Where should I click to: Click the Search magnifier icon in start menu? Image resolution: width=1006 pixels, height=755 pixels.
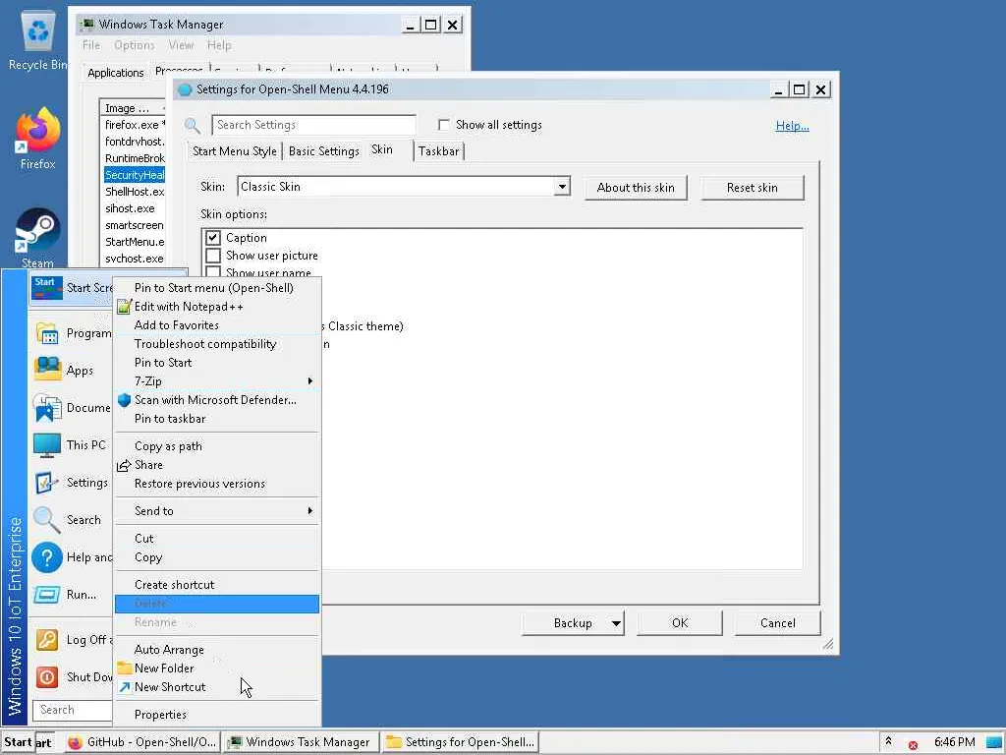[x=47, y=519]
